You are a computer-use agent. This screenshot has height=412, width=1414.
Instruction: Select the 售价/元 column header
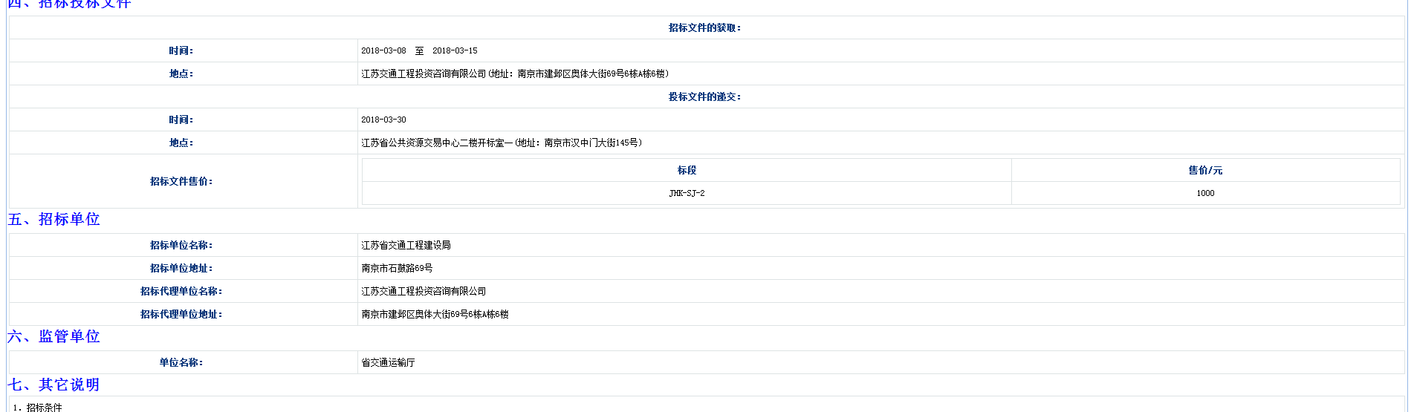tap(1205, 170)
